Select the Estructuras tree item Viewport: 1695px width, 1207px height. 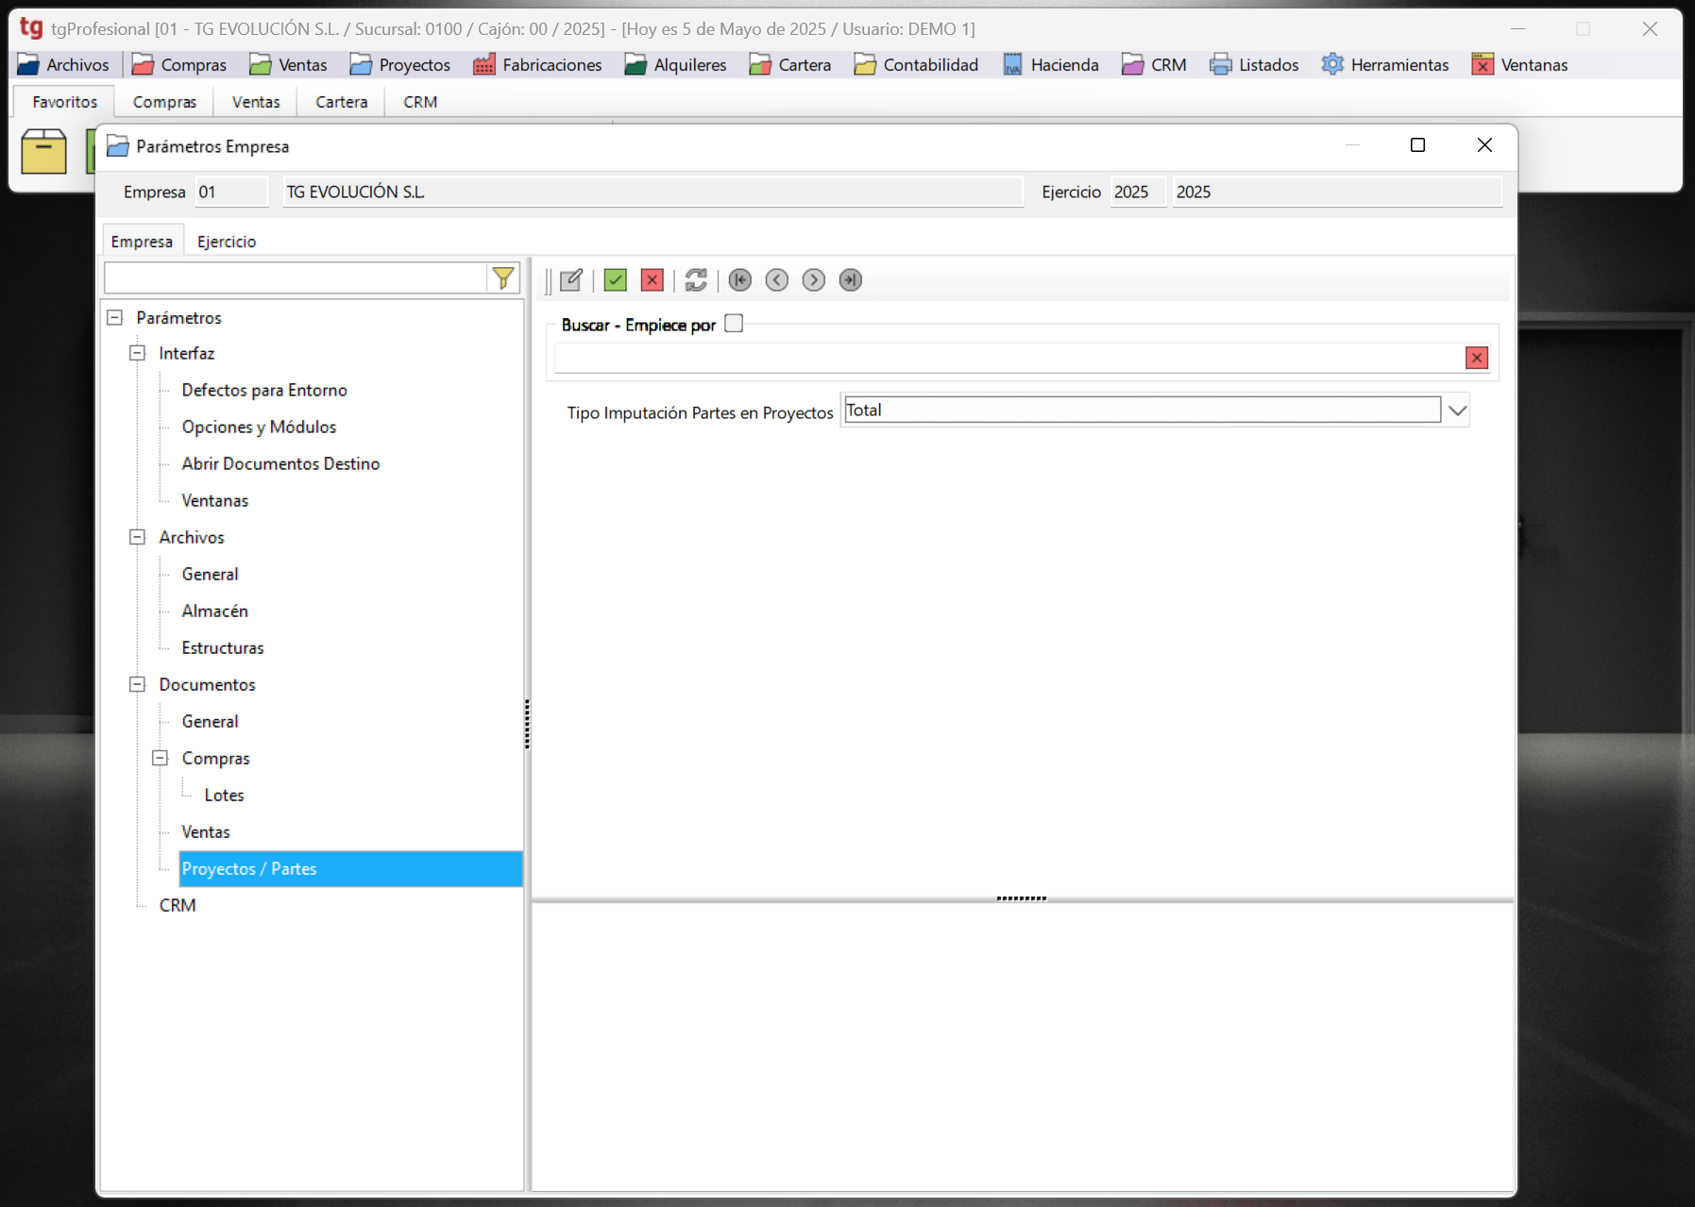click(x=223, y=647)
